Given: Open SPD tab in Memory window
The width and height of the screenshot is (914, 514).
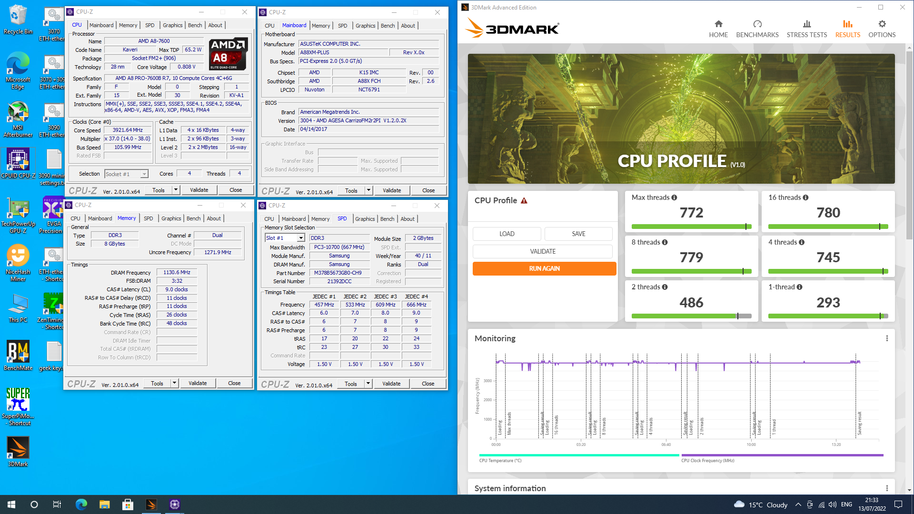Looking at the screenshot, I should (x=149, y=218).
